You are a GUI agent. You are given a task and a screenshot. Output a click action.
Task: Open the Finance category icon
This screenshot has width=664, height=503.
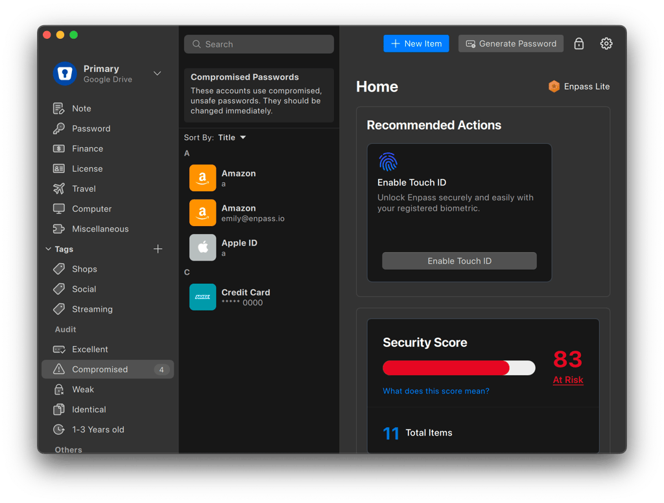pos(59,148)
